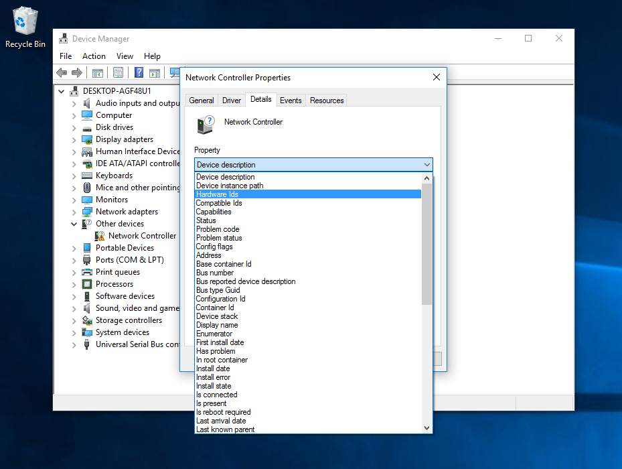The width and height of the screenshot is (622, 469).
Task: Pick Bus reported device description option
Action: 245,281
